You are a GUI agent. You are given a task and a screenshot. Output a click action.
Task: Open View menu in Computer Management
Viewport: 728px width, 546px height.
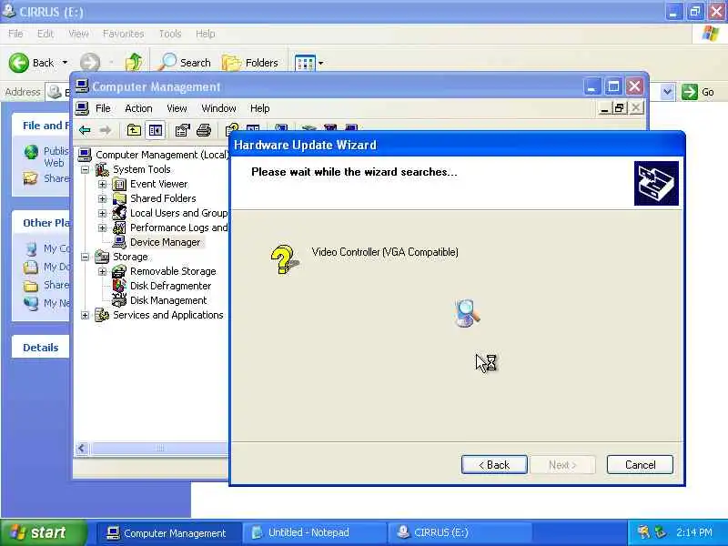177,108
